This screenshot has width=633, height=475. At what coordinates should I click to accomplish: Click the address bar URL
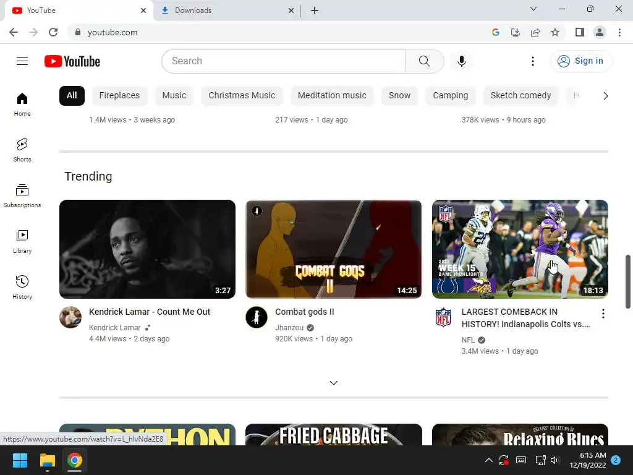113,32
